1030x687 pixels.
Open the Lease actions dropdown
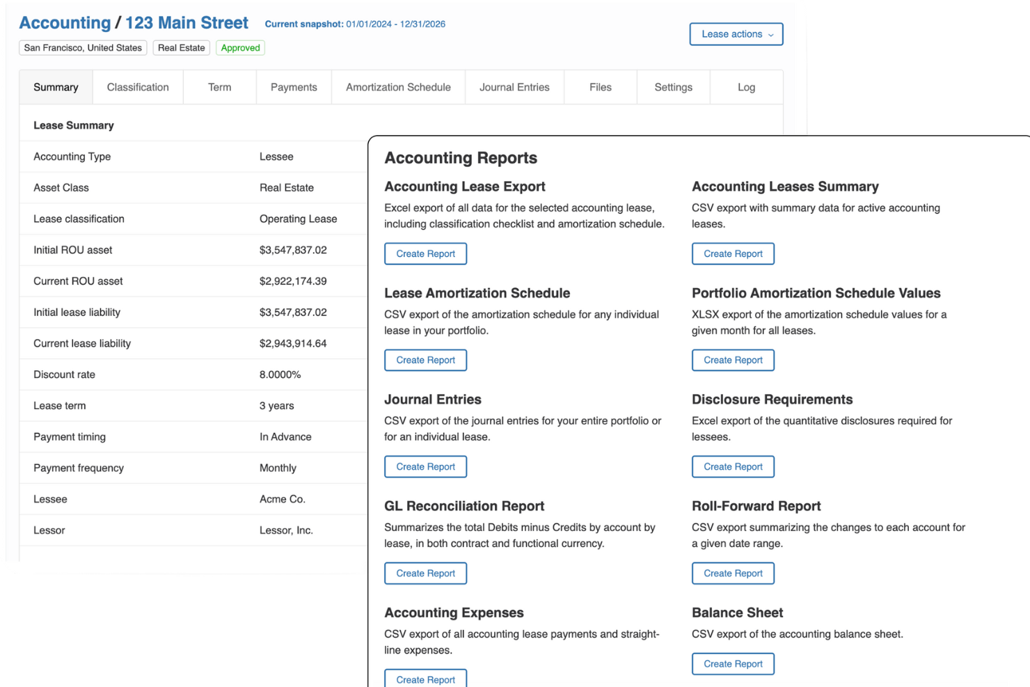click(x=736, y=34)
